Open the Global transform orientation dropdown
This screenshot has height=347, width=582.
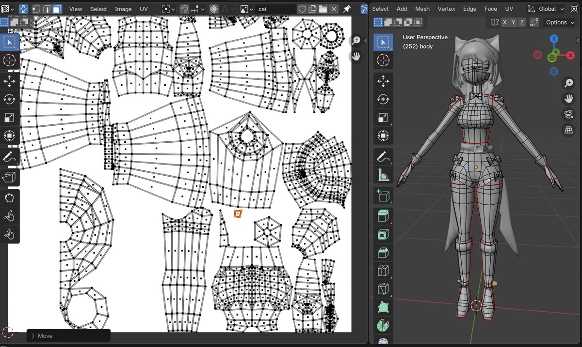(547, 9)
